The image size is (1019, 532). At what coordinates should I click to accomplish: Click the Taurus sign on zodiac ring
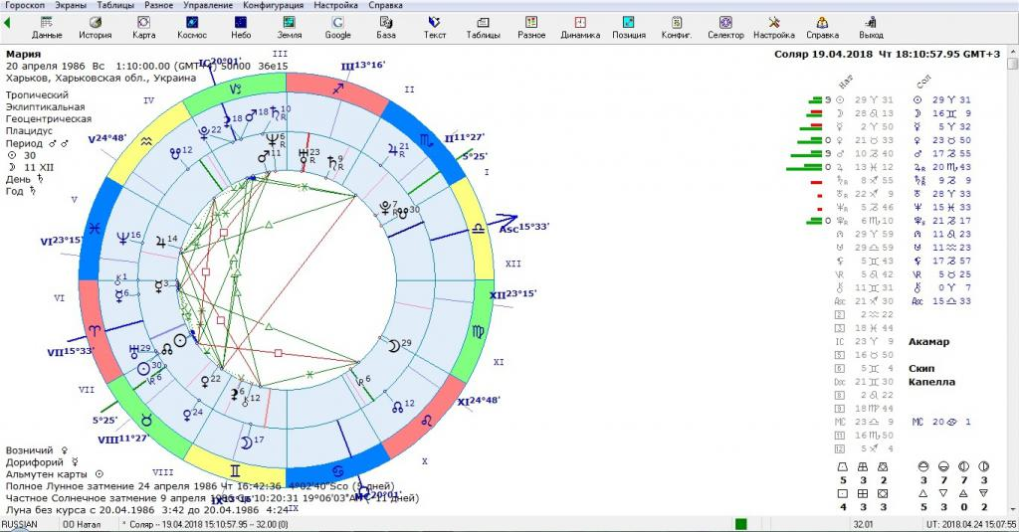coord(147,421)
